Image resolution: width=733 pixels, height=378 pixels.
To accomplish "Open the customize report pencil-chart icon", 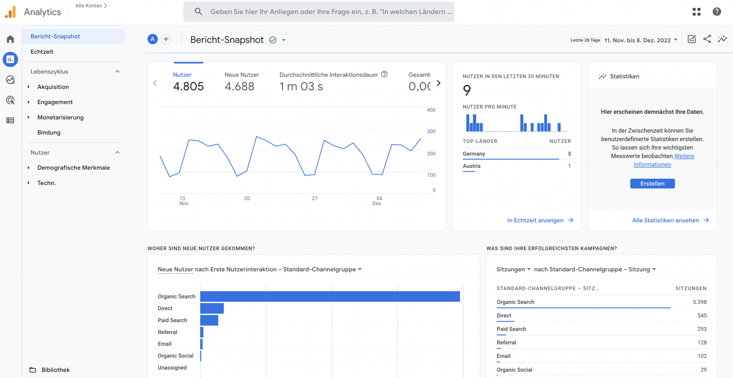I will click(692, 39).
